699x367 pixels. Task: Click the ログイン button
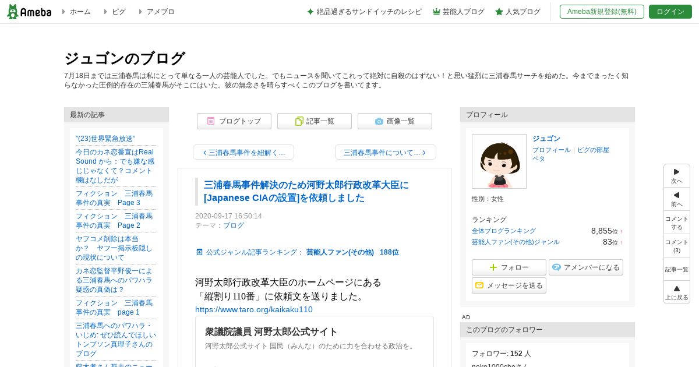[670, 12]
